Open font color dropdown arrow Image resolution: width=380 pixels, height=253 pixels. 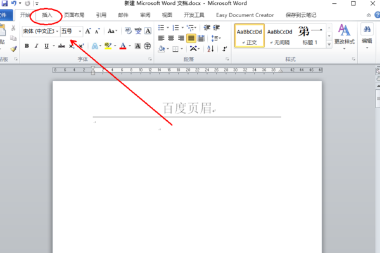click(x=130, y=46)
